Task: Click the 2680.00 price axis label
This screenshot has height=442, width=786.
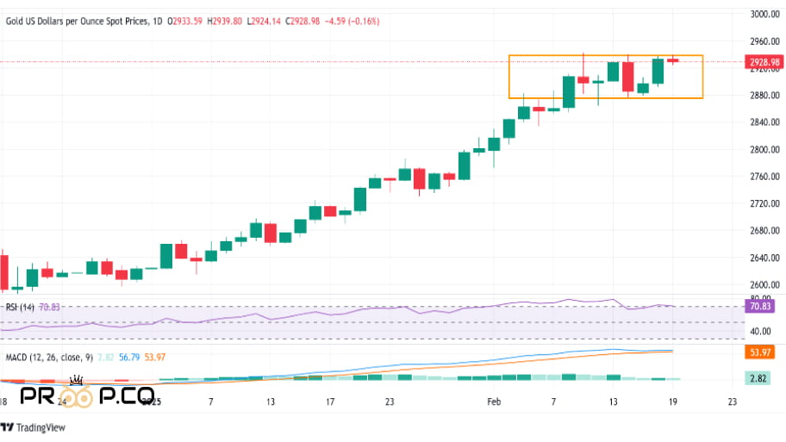Action: coord(764,231)
